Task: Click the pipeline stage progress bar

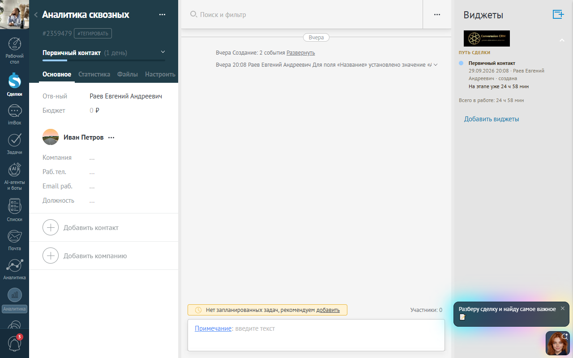Action: coord(104,60)
